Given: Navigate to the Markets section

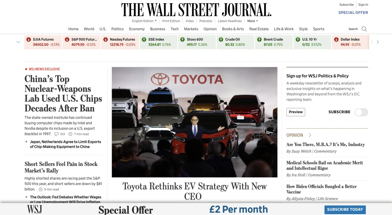Looking at the screenshot, I should [x=191, y=29].
